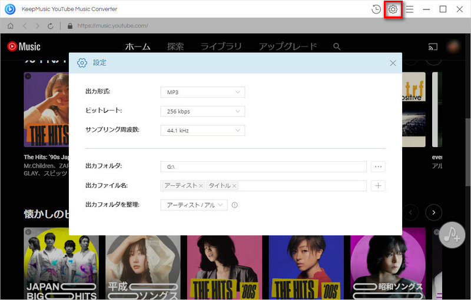Click the 出力フォルダ path field
Viewport: 471px width, 300px height.
pos(263,166)
